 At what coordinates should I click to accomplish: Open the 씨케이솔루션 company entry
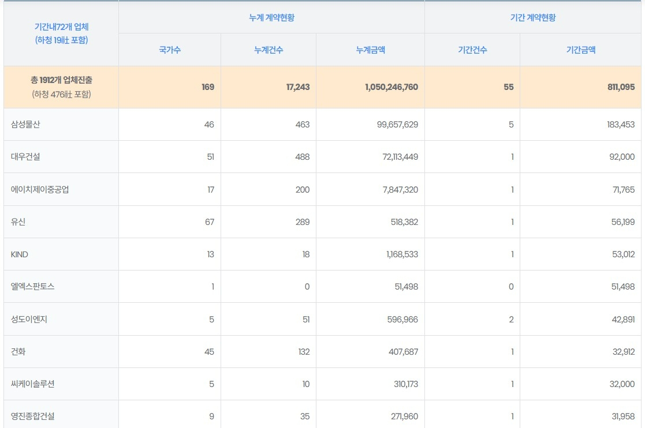pyautogui.click(x=33, y=384)
